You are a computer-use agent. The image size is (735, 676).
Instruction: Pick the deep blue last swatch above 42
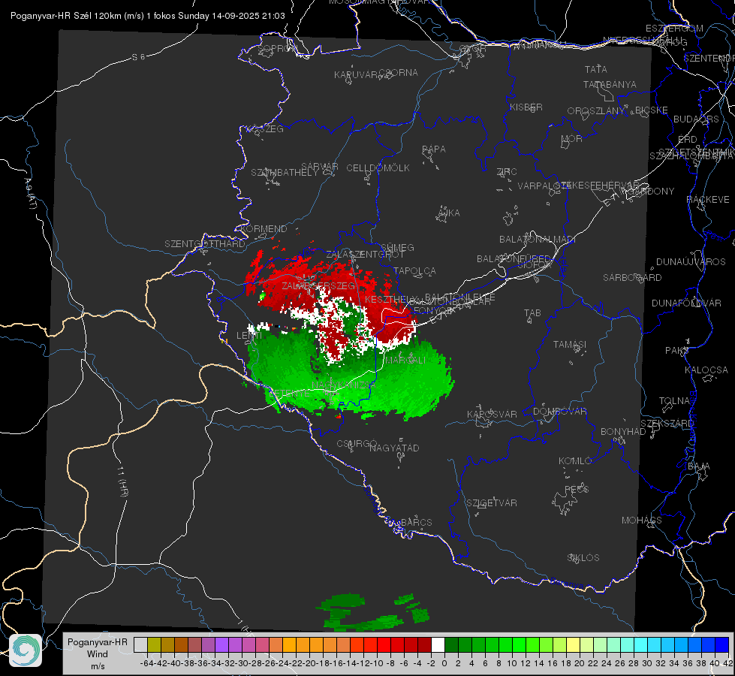722,644
